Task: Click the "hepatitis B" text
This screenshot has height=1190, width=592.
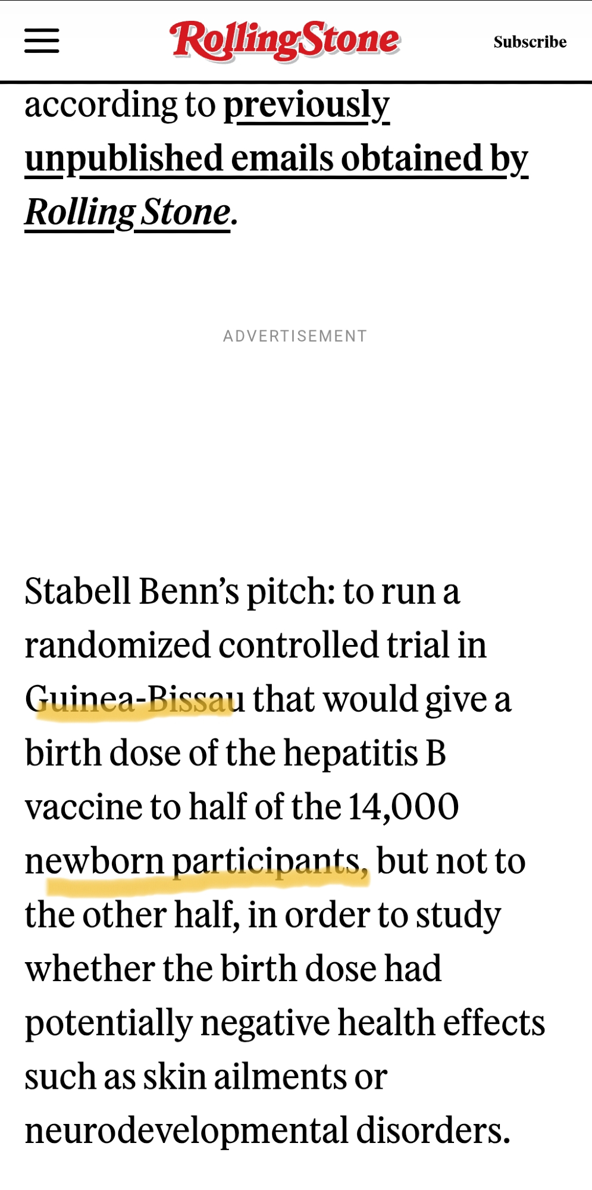Action: [x=365, y=754]
